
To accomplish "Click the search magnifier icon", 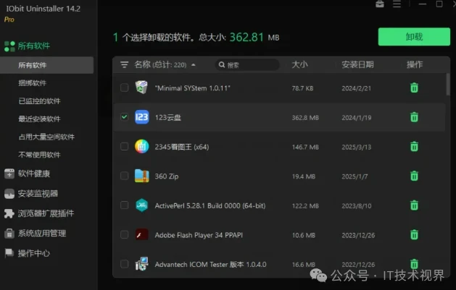I will [x=222, y=64].
